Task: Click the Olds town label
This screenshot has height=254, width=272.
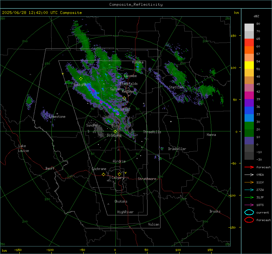Action: 115,126
